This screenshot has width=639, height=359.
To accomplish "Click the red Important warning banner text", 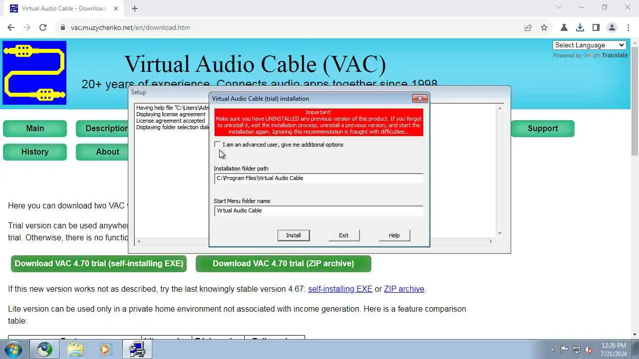I will [319, 122].
